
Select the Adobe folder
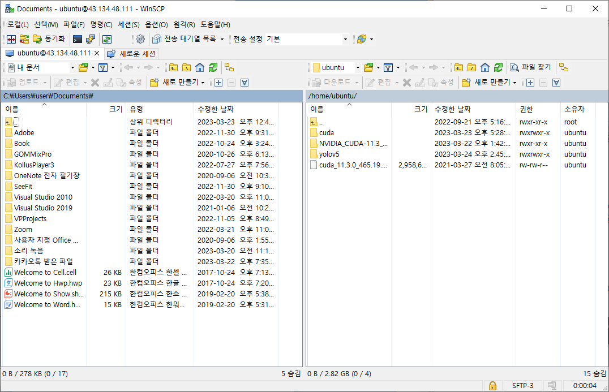(x=24, y=133)
